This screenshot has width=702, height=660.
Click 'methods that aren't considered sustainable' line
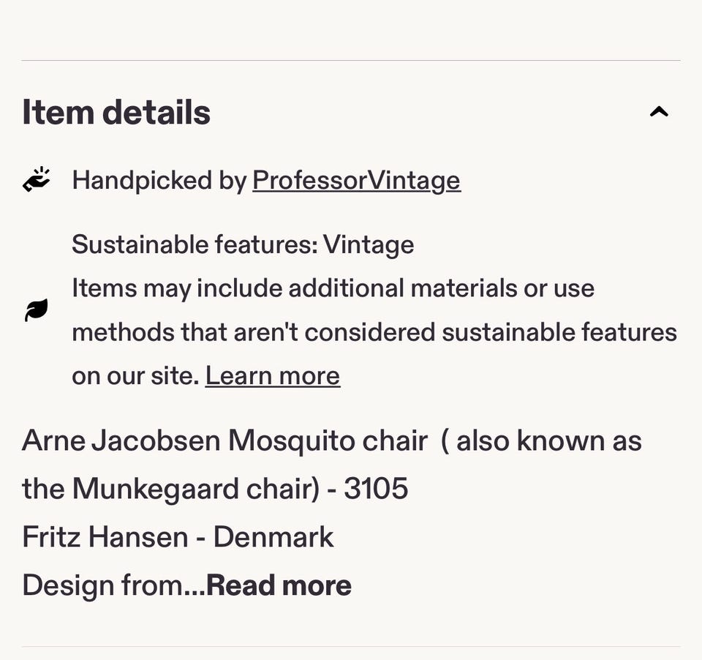coord(374,332)
